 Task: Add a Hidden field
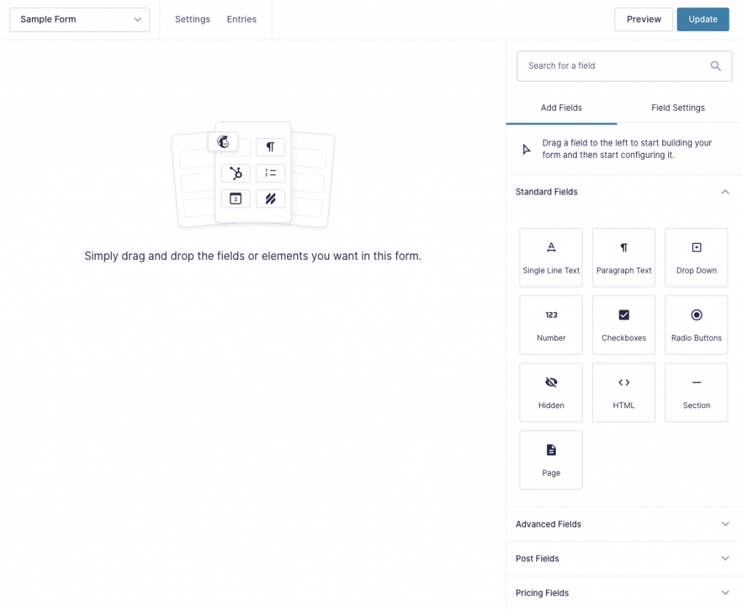coord(551,392)
